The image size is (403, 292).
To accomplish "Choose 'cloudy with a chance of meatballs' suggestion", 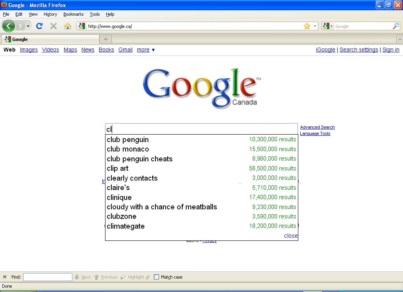I will click(162, 207).
